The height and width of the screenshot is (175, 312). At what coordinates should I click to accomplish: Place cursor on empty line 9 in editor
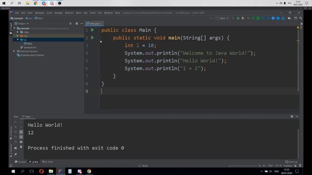pyautogui.click(x=199, y=91)
